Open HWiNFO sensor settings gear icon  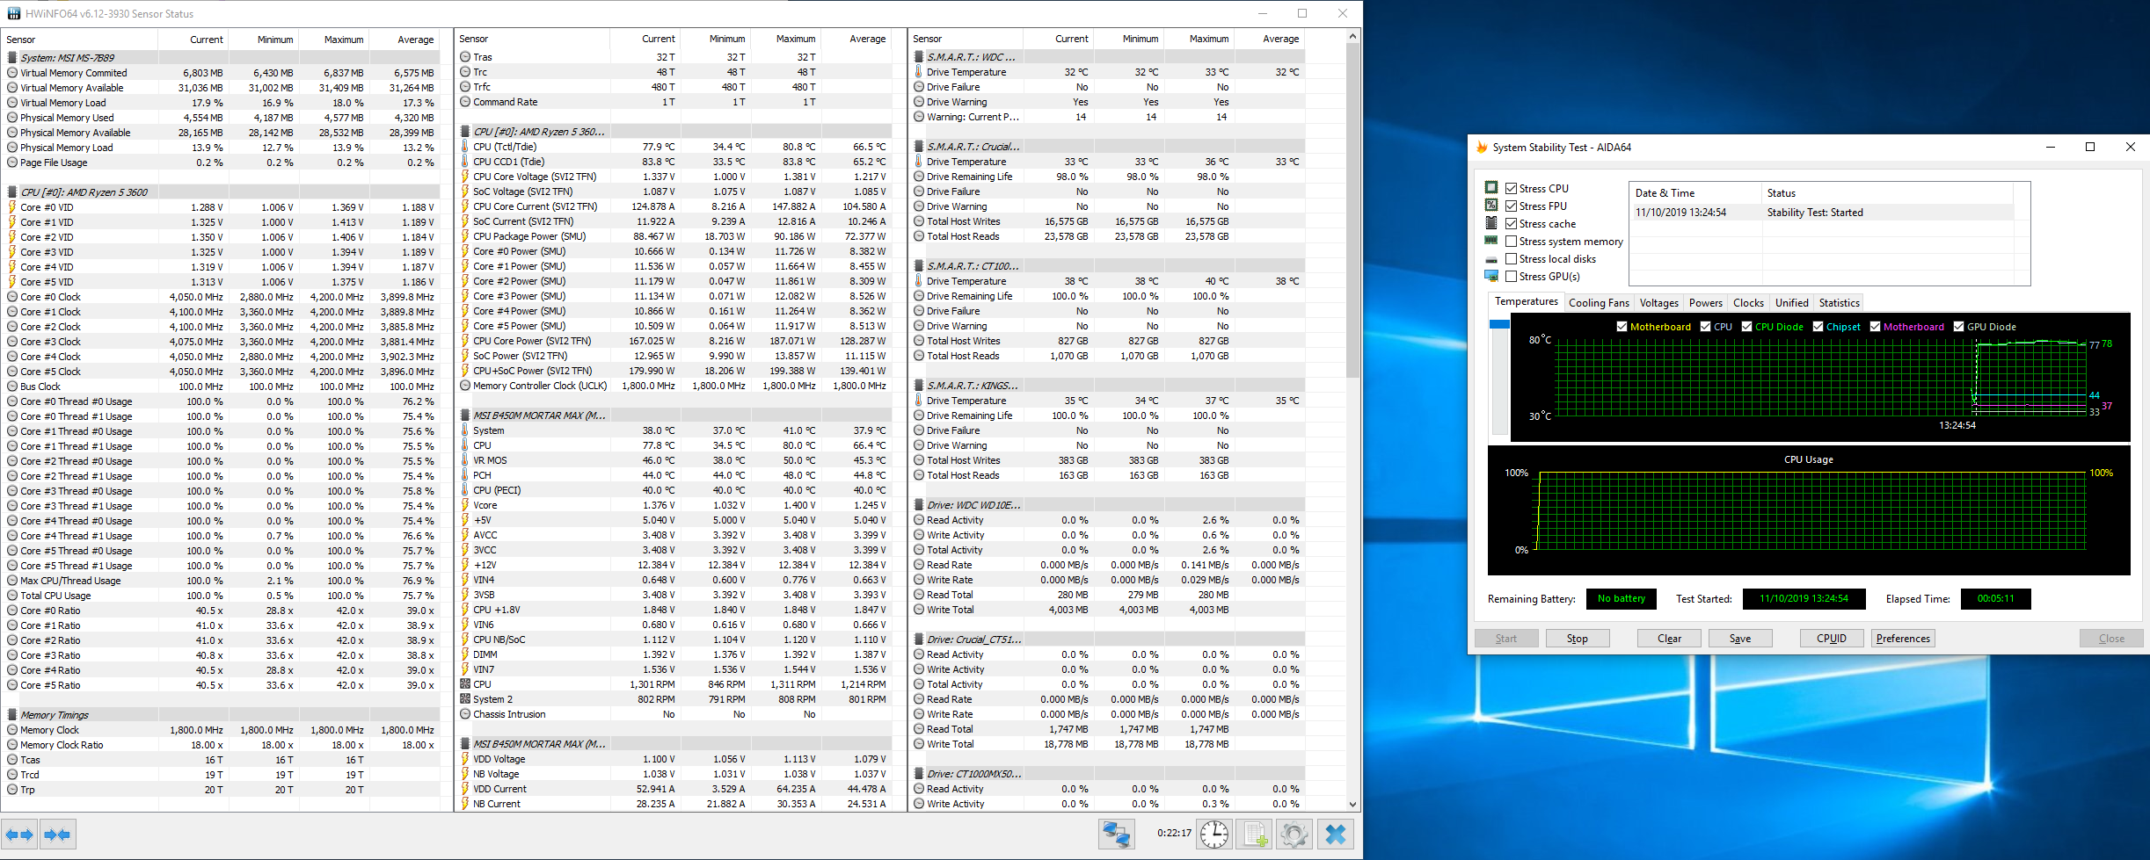point(1294,834)
